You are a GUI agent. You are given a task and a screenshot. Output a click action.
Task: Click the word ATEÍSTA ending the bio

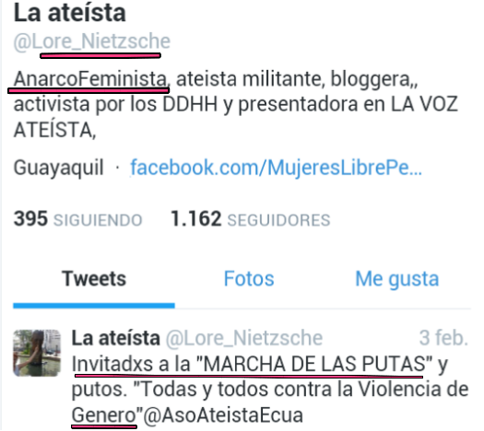(x=54, y=130)
